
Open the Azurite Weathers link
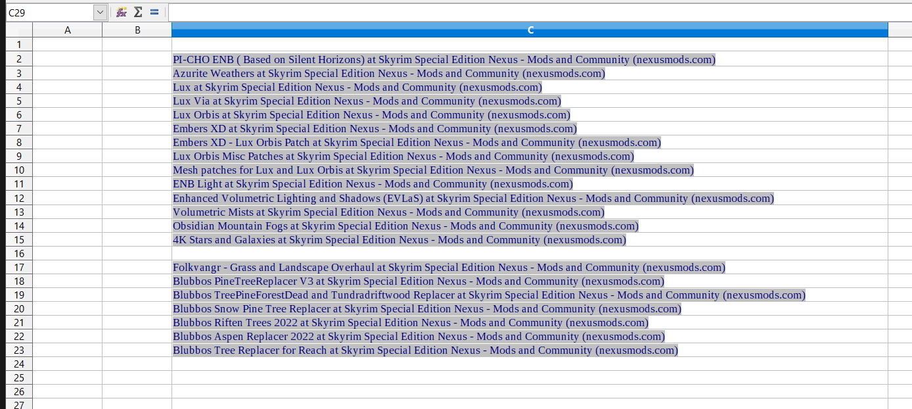click(389, 74)
